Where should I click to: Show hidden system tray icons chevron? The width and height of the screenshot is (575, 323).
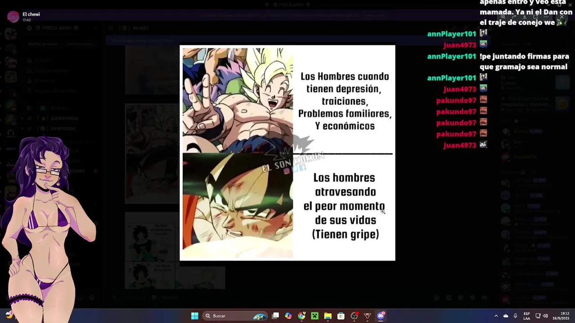click(496, 316)
